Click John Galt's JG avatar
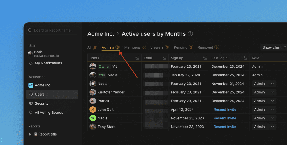Image resolution: width=287 pixels, height=145 pixels. coord(93,110)
